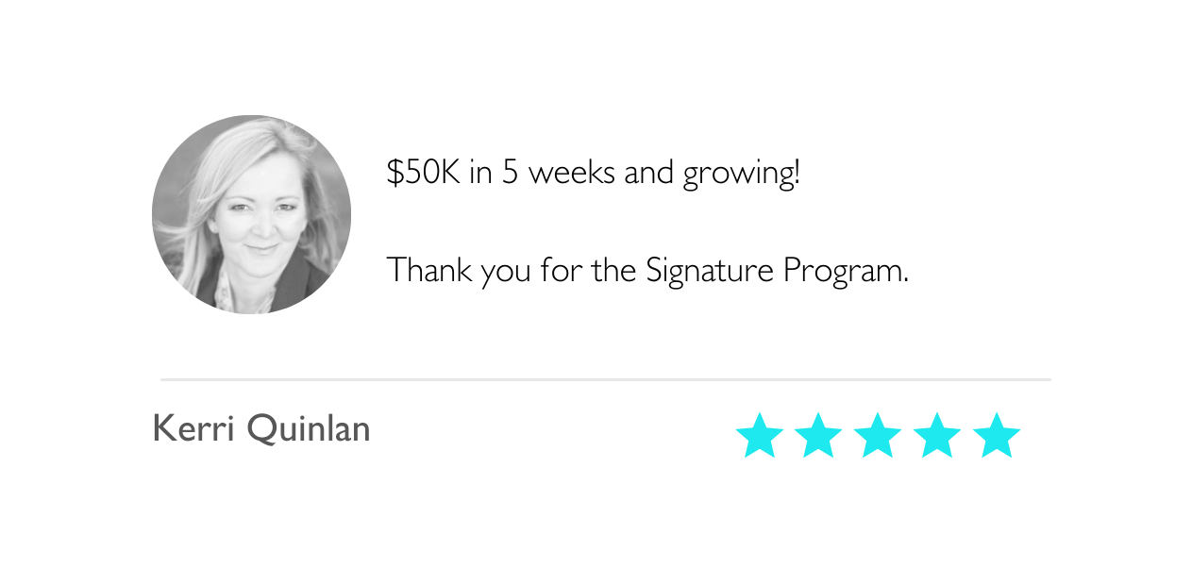The width and height of the screenshot is (1192, 568).
Task: Click the fourth cyan rating star
Action: point(937,436)
